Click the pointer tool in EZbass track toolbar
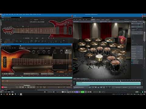 tap(3, 74)
